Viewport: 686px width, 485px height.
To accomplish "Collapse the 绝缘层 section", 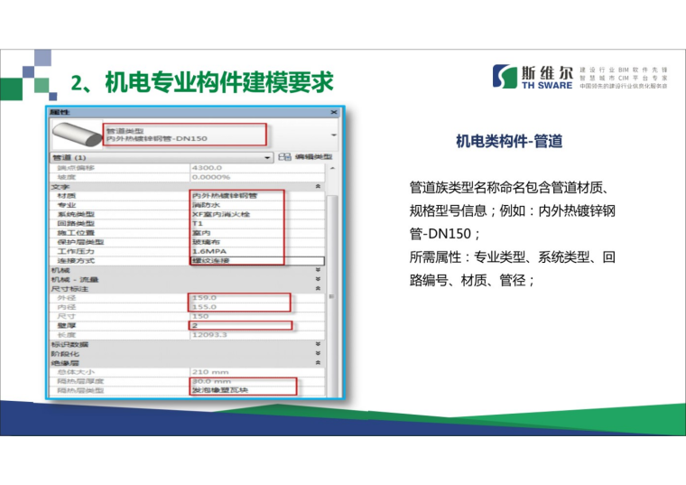I will point(317,363).
